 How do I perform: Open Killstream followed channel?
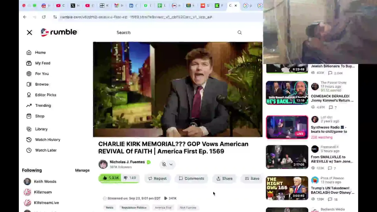[x=43, y=192]
